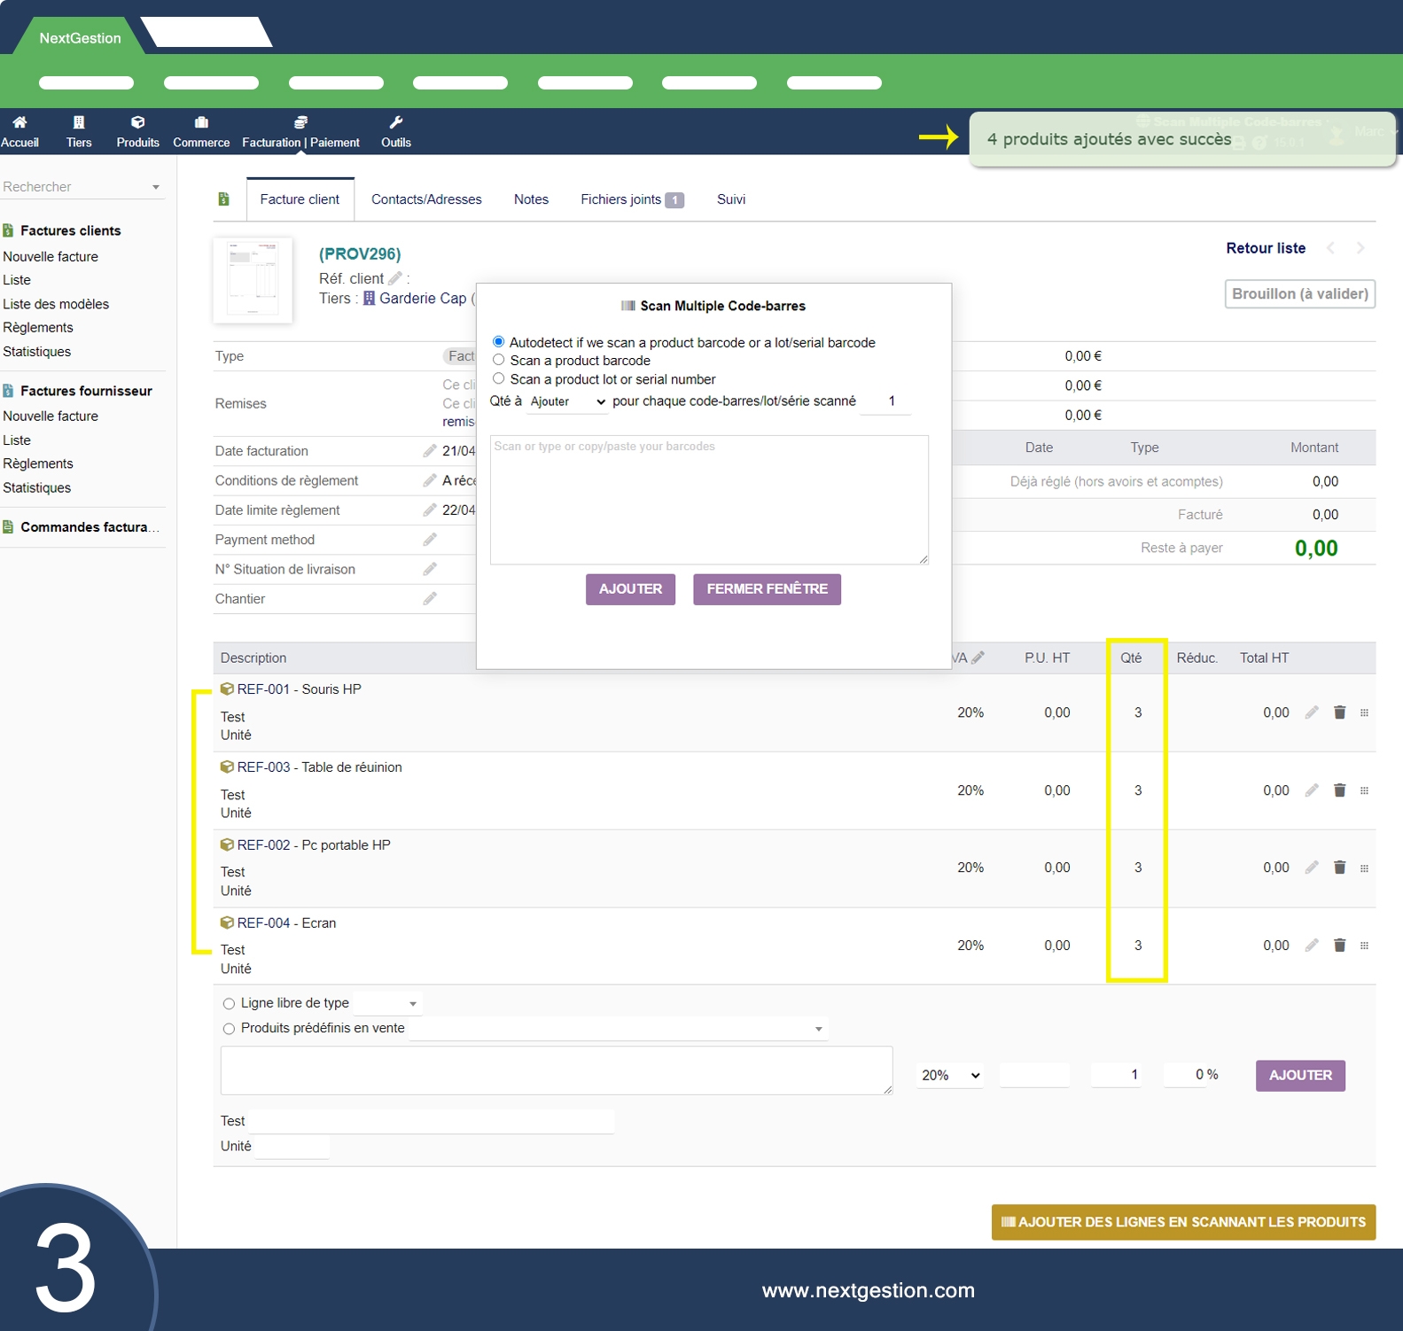Click the Accueil home icon
Image resolution: width=1403 pixels, height=1331 pixels.
click(19, 123)
